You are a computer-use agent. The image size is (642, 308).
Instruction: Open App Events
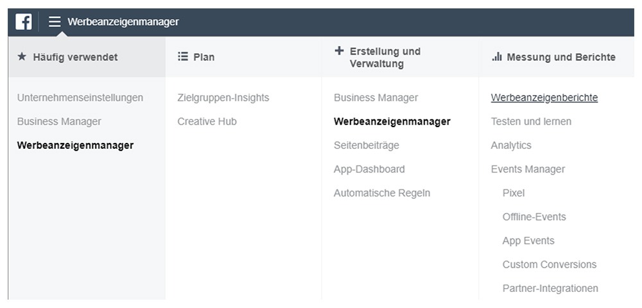[528, 241]
